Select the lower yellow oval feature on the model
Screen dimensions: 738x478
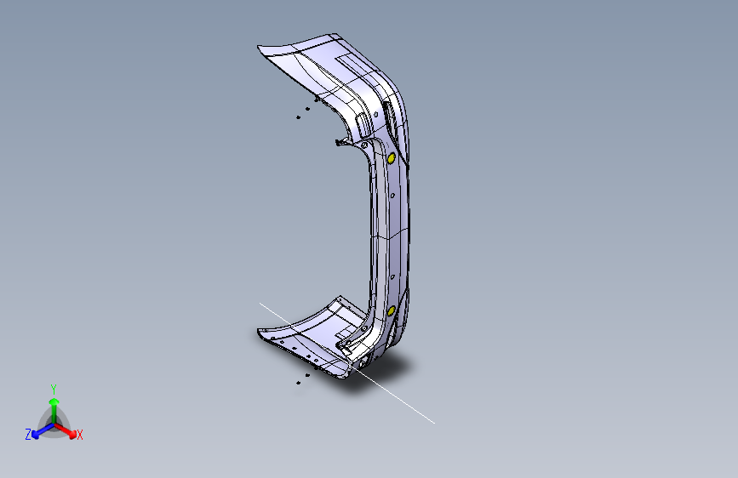tap(391, 311)
